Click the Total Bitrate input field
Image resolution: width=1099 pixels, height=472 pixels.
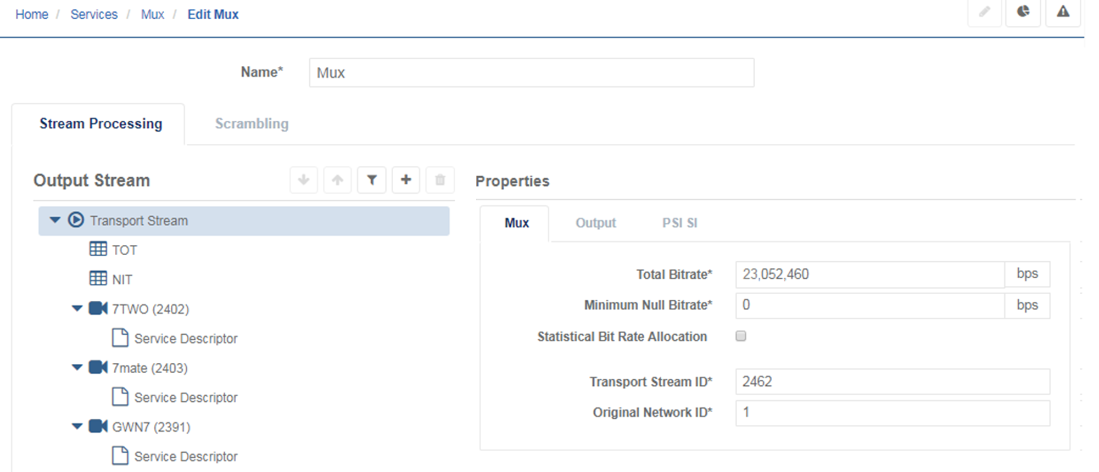pos(869,274)
